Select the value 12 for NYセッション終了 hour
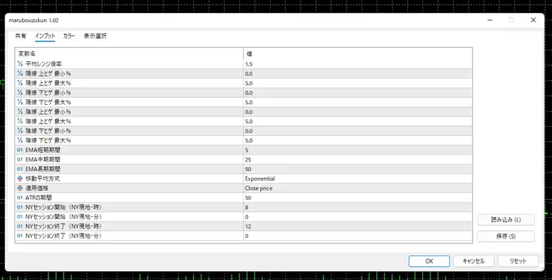This screenshot has height=280, width=552. pyautogui.click(x=357, y=226)
